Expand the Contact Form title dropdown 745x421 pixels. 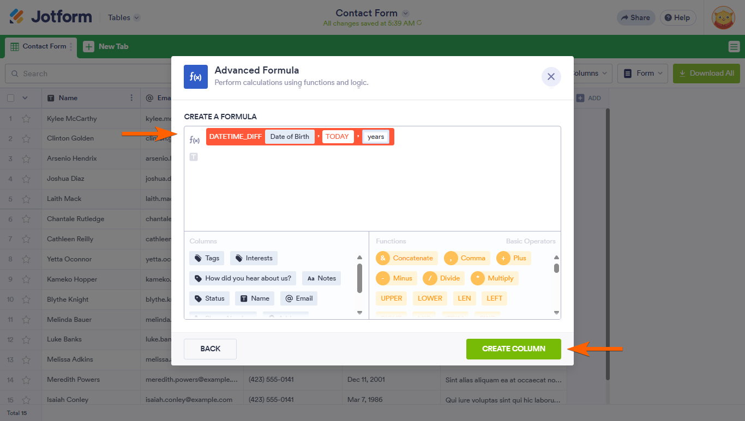pyautogui.click(x=405, y=13)
